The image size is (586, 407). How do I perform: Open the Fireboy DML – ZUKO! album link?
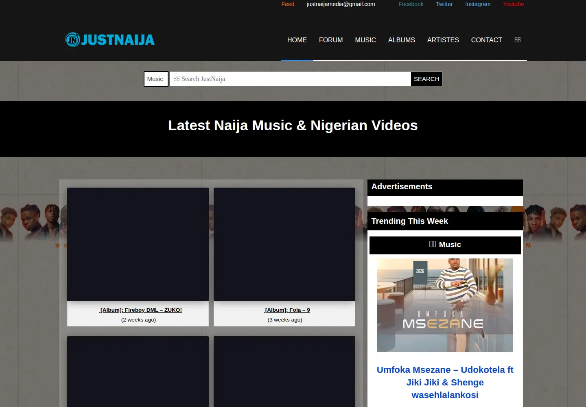tap(140, 310)
